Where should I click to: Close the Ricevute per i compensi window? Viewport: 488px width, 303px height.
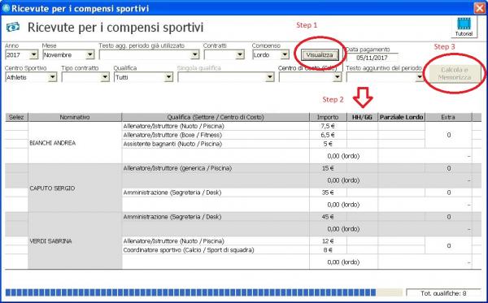(x=479, y=8)
